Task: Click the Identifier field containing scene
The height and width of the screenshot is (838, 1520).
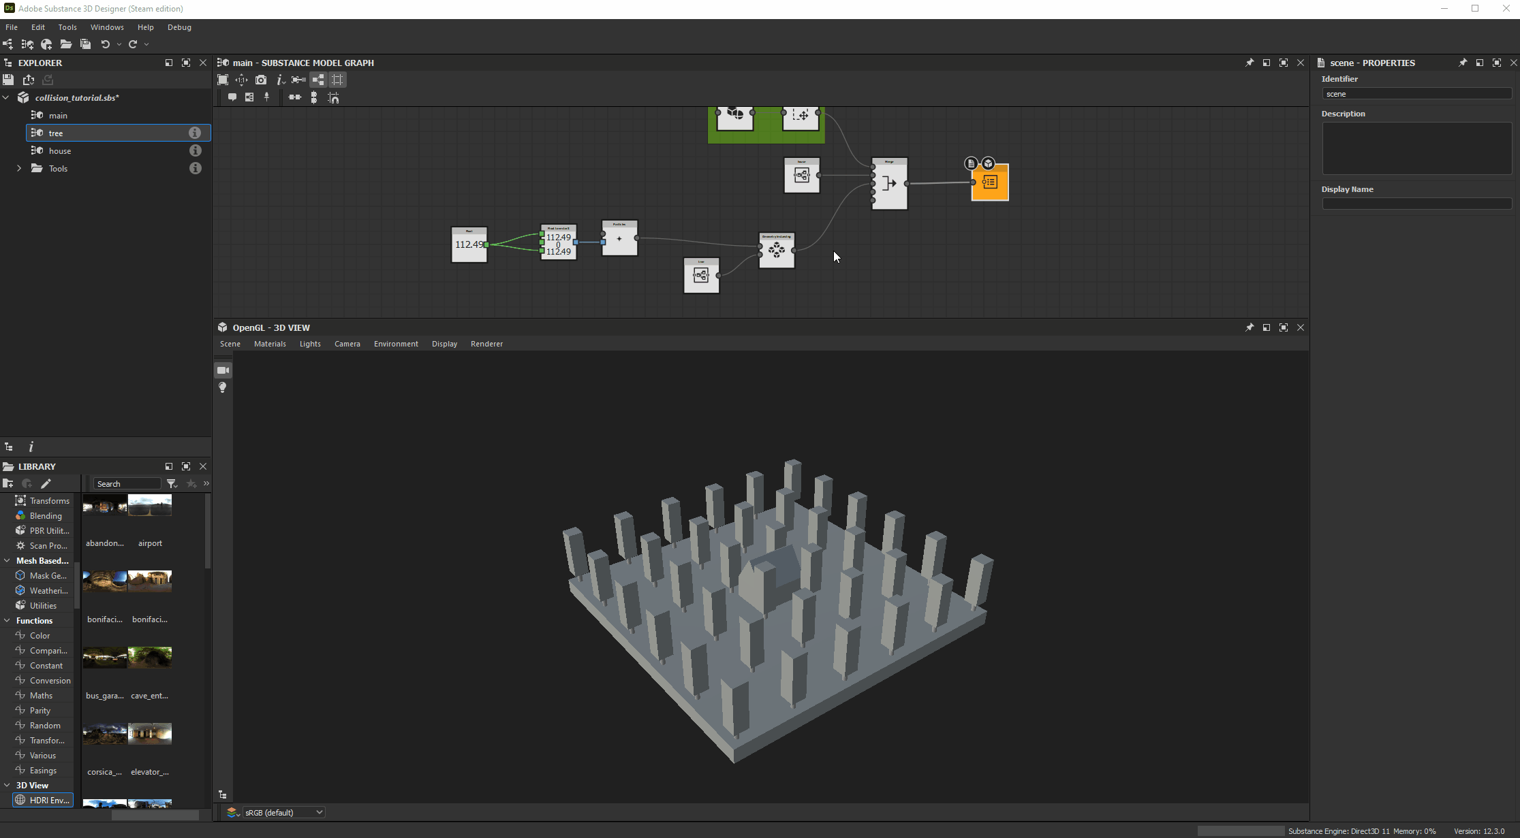Action: click(x=1416, y=94)
